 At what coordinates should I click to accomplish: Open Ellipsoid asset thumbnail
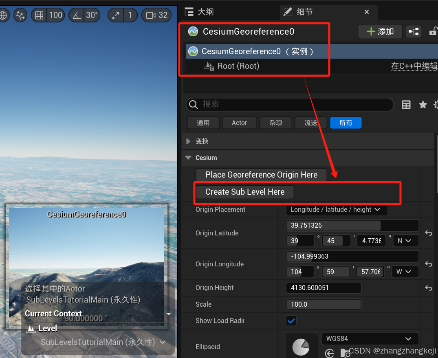coord(301,346)
